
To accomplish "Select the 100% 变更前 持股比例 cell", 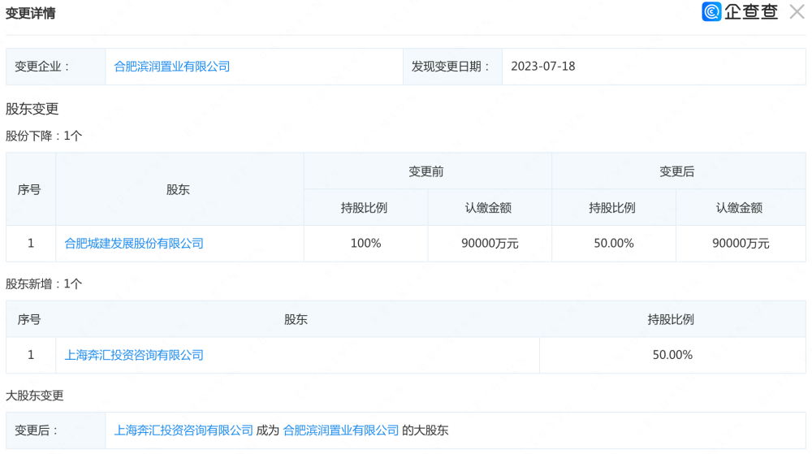I will 365,244.
